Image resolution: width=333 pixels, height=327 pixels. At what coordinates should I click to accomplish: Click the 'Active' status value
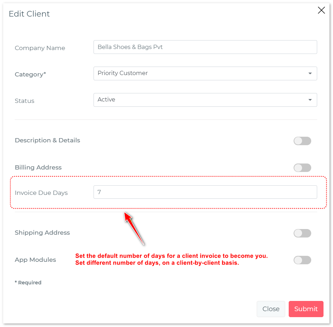pos(106,100)
